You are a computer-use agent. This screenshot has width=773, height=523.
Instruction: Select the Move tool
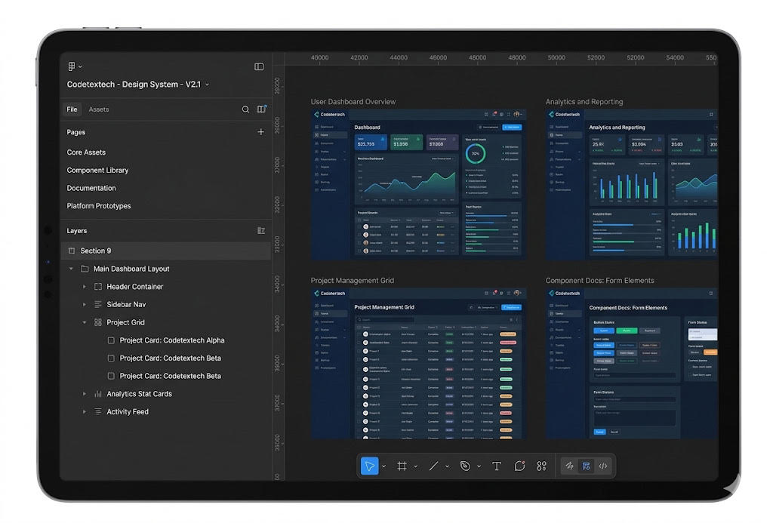[x=370, y=466]
